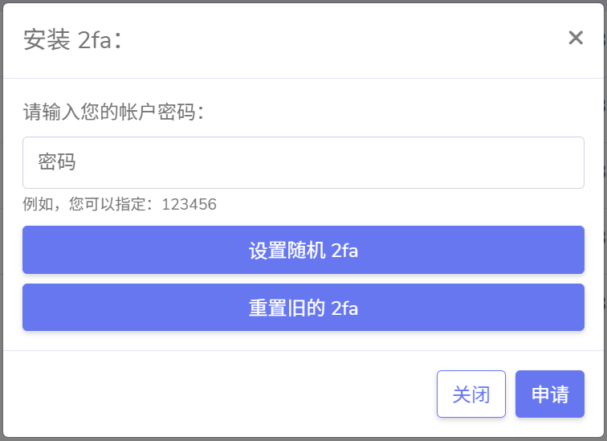Click the hint text mentioning 123456
This screenshot has height=441, width=607.
tap(120, 204)
